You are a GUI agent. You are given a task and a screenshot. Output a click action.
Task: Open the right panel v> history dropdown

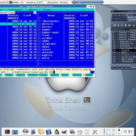pos(91,13)
